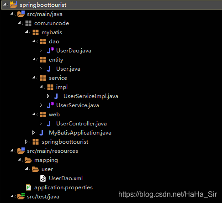Image resolution: width=222 pixels, height=203 pixels.
Task: Select the UserDao.java label
Action: [x=74, y=51]
